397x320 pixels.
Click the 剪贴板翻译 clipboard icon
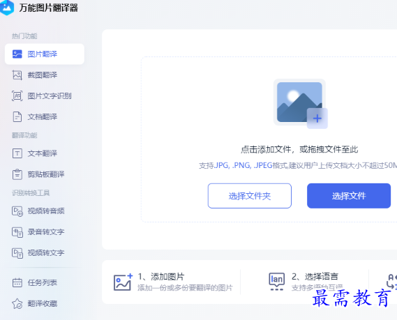[x=17, y=174]
